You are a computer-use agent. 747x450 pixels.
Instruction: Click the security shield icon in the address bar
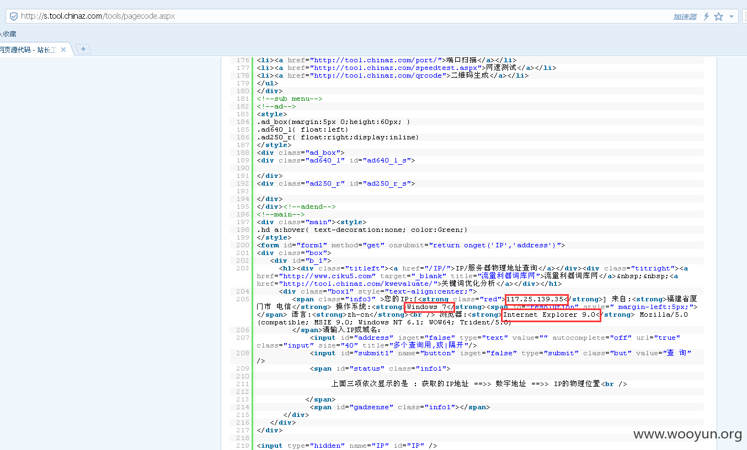coord(13,17)
